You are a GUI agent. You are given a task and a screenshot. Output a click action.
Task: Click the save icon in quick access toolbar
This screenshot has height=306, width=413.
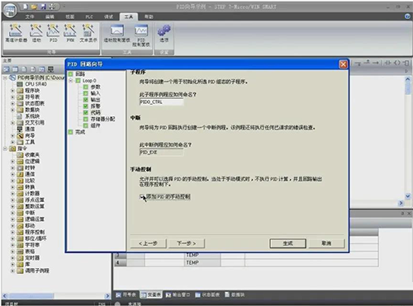[43, 7]
